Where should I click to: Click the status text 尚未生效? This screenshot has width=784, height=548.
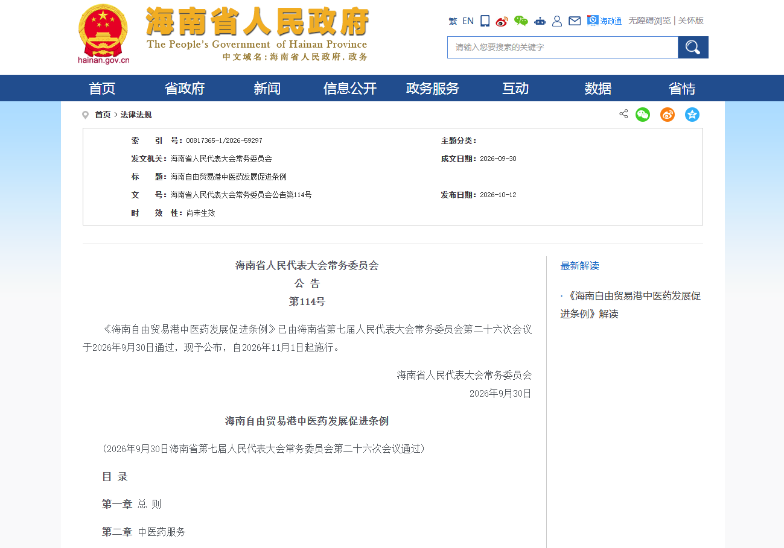200,213
